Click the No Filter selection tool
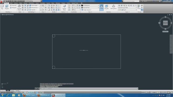The height and width of the screenshot is (97, 173). click(107, 7)
